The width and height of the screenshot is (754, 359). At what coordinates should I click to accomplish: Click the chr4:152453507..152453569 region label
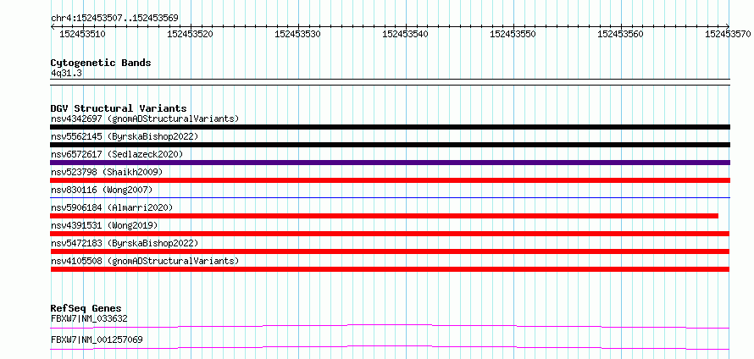[114, 18]
